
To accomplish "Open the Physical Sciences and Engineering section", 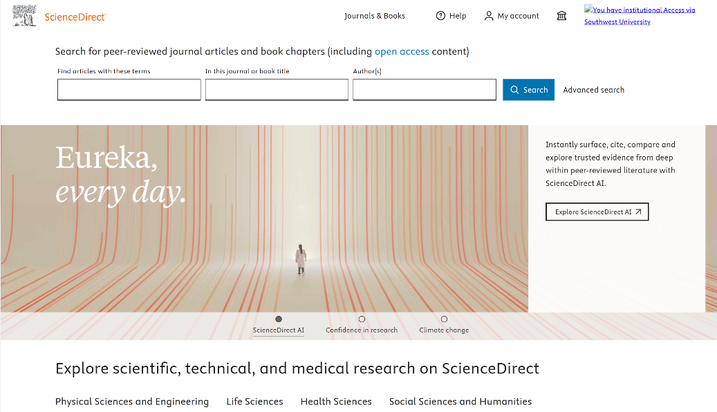I will coord(132,402).
